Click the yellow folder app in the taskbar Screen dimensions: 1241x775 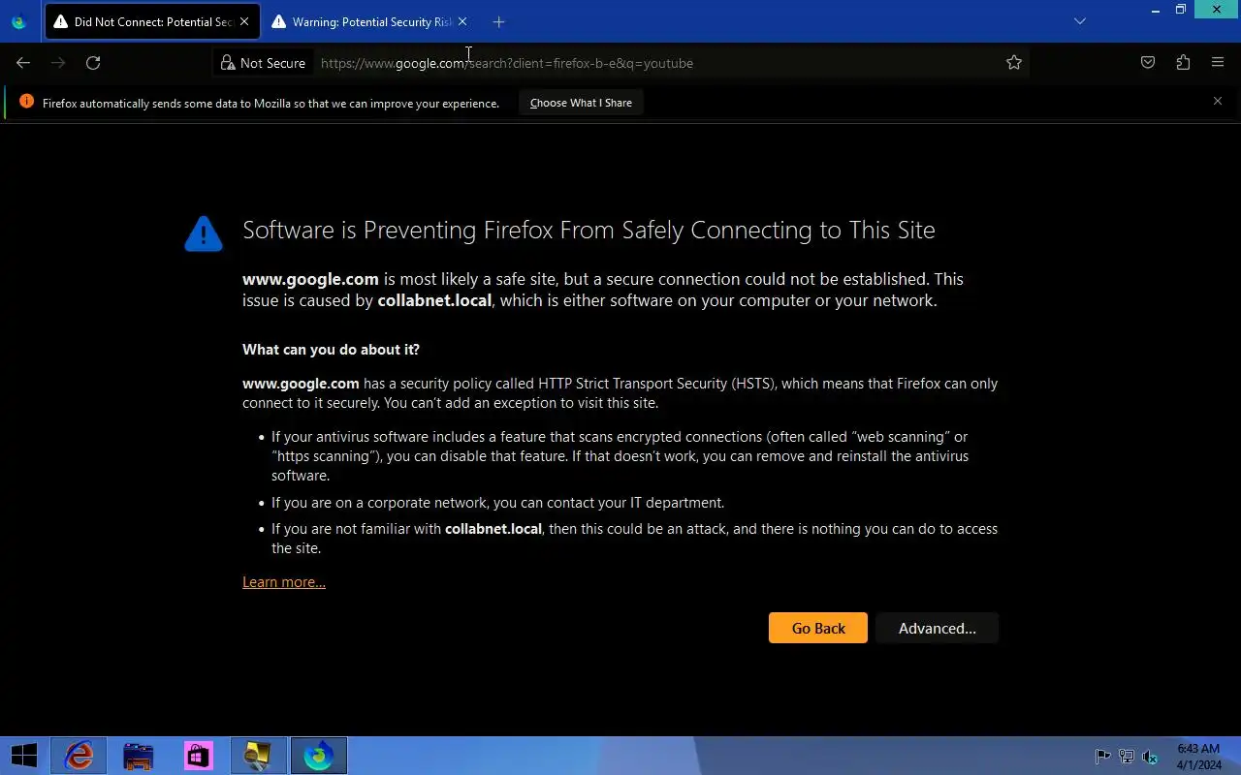pos(259,756)
